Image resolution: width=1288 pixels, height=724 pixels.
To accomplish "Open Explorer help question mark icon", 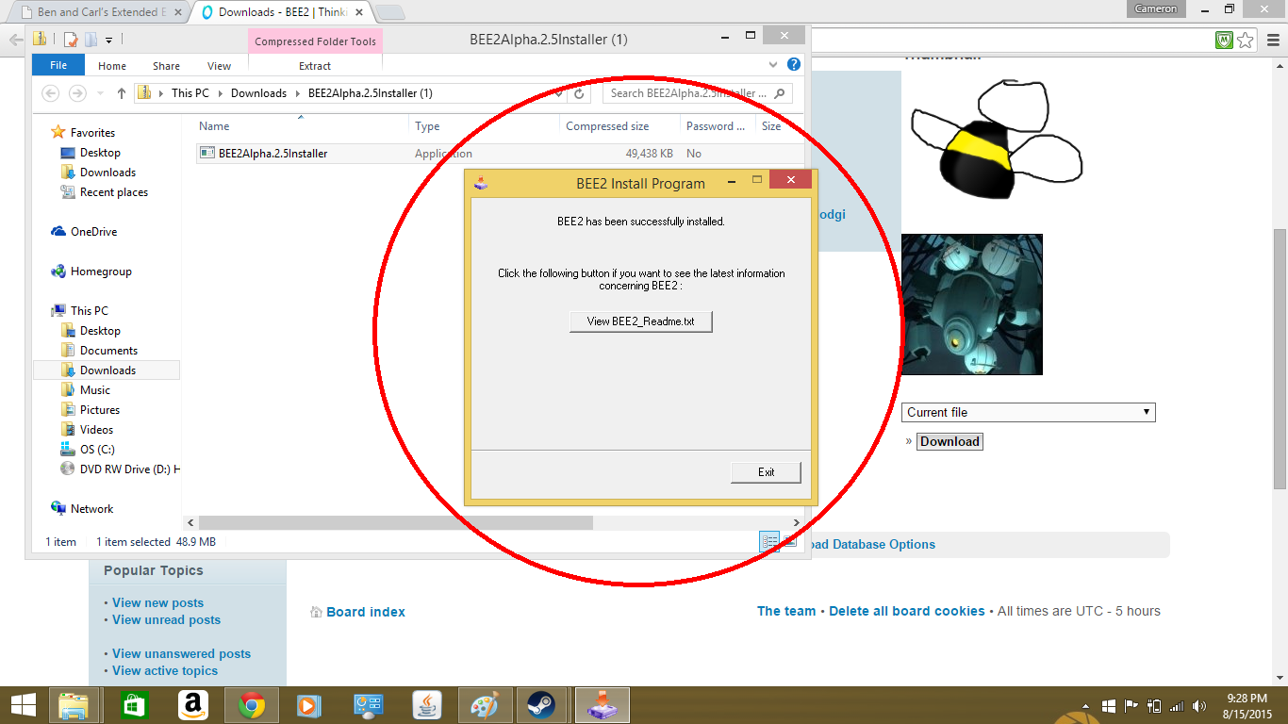I will click(x=794, y=65).
